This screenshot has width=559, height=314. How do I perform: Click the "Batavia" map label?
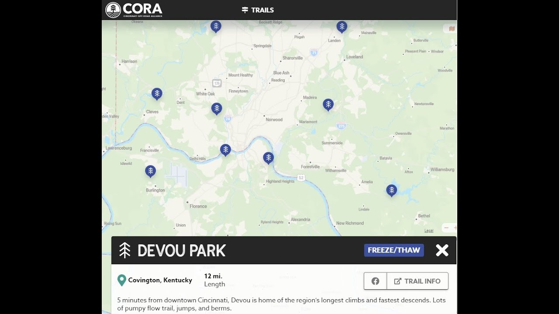pyautogui.click(x=386, y=158)
